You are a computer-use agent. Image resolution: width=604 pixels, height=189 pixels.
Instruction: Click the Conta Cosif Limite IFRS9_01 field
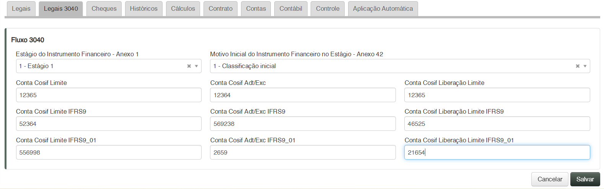tap(109, 153)
